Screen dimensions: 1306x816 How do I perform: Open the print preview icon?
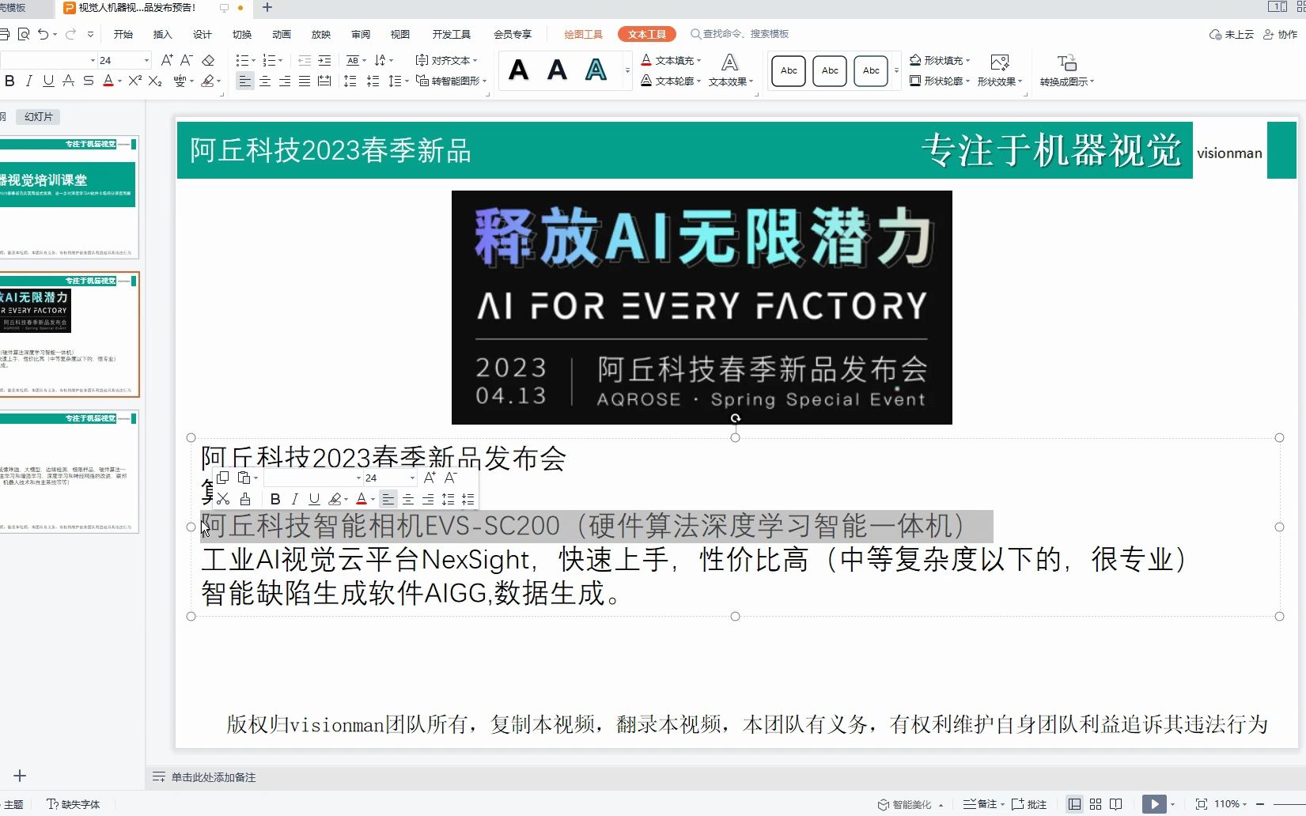pyautogui.click(x=24, y=34)
